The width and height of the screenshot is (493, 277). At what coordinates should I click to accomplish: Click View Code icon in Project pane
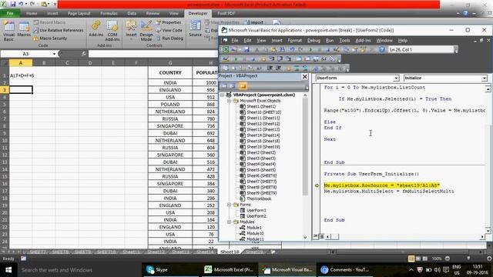coord(224,85)
